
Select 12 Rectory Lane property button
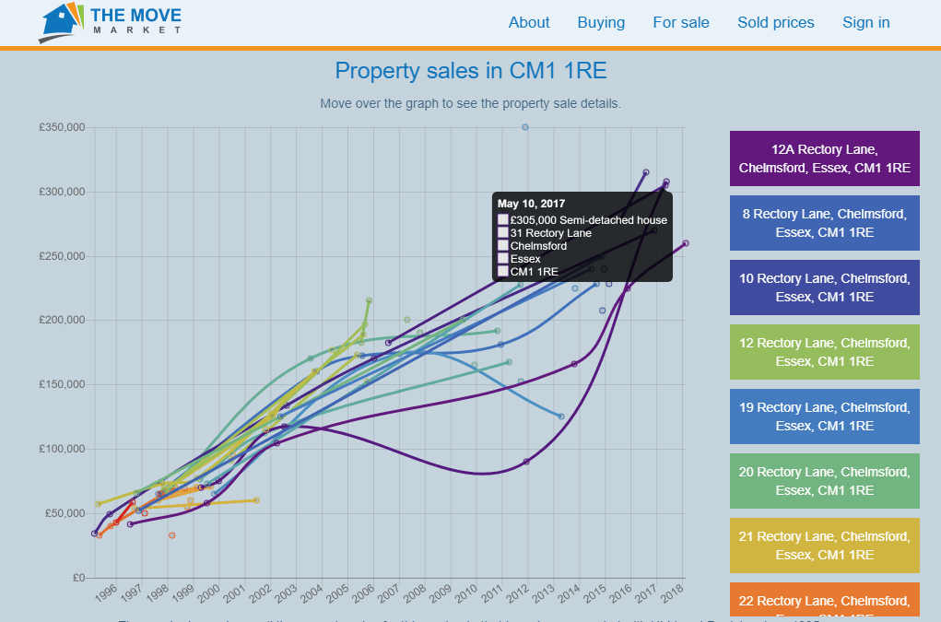(824, 351)
